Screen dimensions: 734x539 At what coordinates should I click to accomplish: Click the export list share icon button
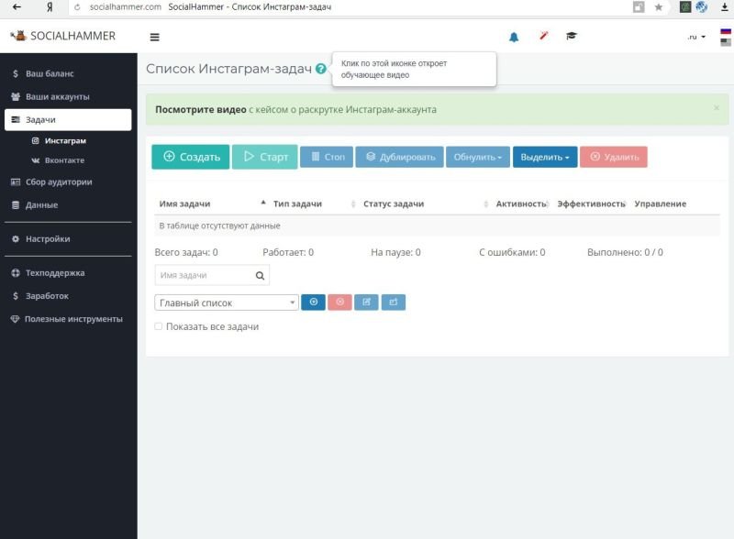pos(393,302)
